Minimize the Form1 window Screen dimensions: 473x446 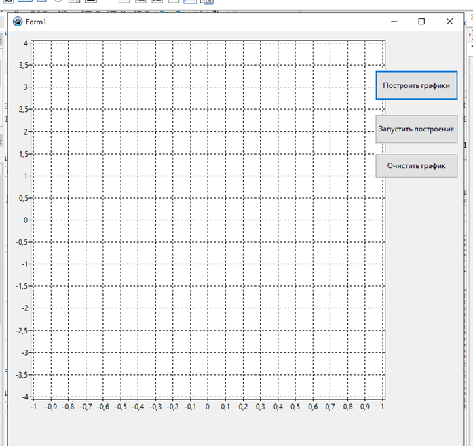click(394, 22)
